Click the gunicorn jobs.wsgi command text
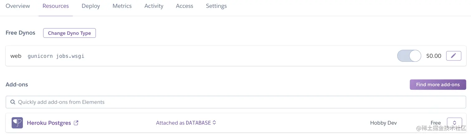This screenshot has height=136, width=471. 56,56
